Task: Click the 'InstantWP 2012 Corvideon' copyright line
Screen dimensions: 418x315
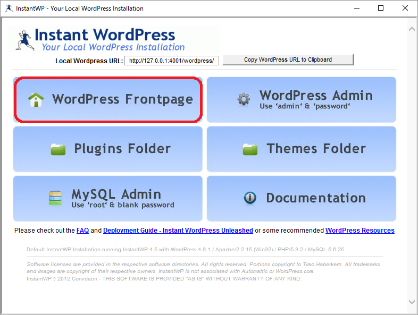Action: (164, 279)
